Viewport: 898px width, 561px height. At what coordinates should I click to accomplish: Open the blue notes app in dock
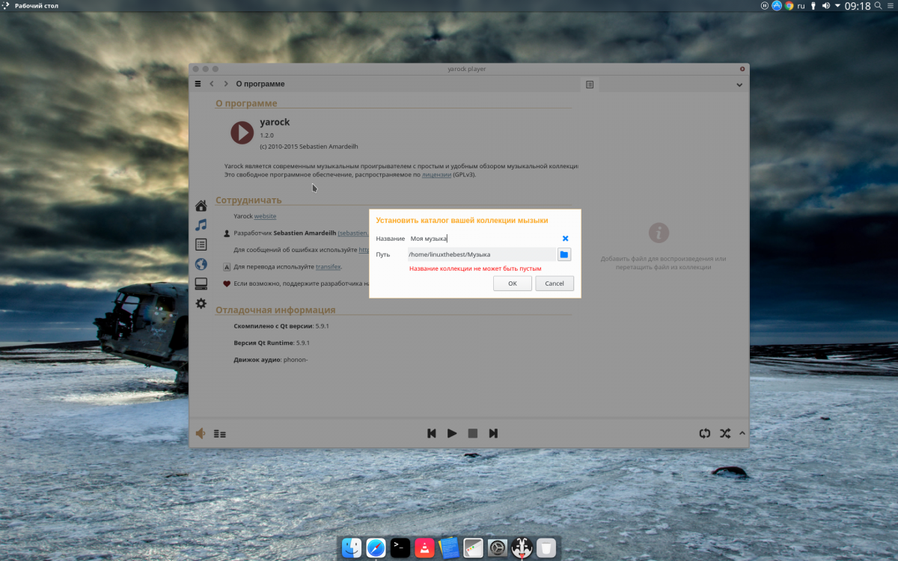(x=449, y=548)
